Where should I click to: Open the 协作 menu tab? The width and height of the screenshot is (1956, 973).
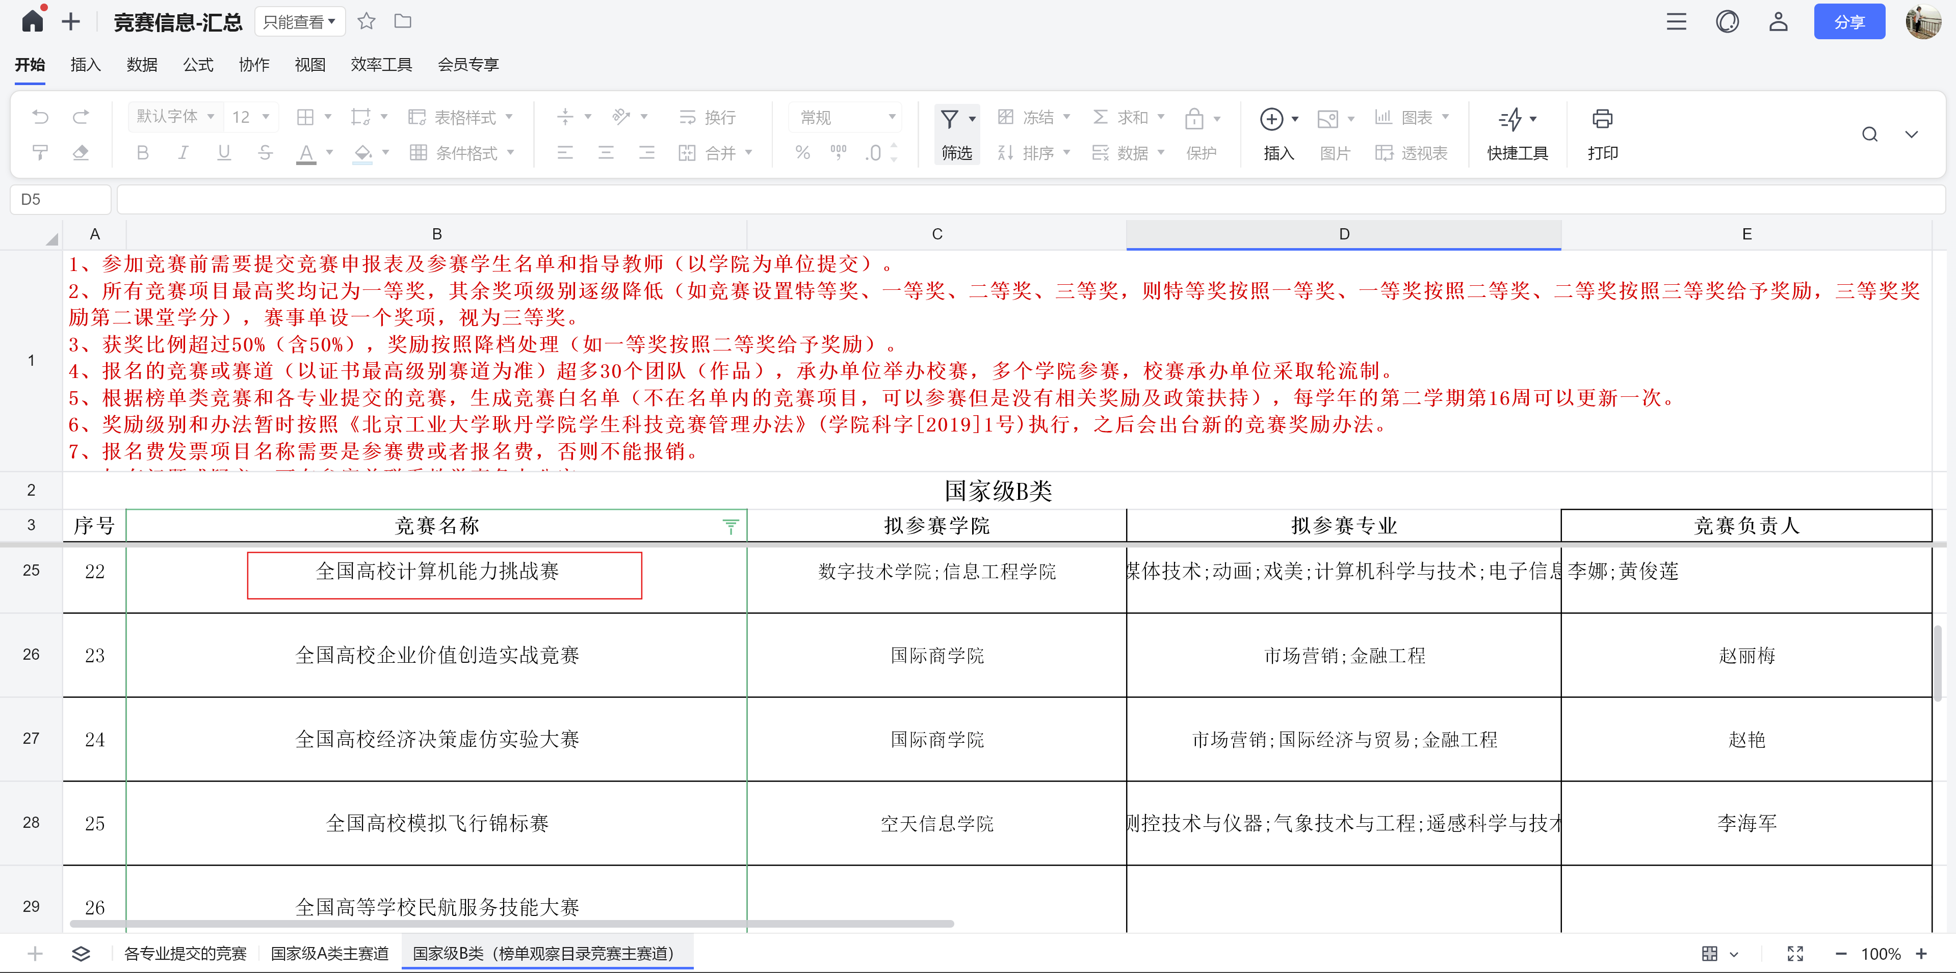pos(253,65)
